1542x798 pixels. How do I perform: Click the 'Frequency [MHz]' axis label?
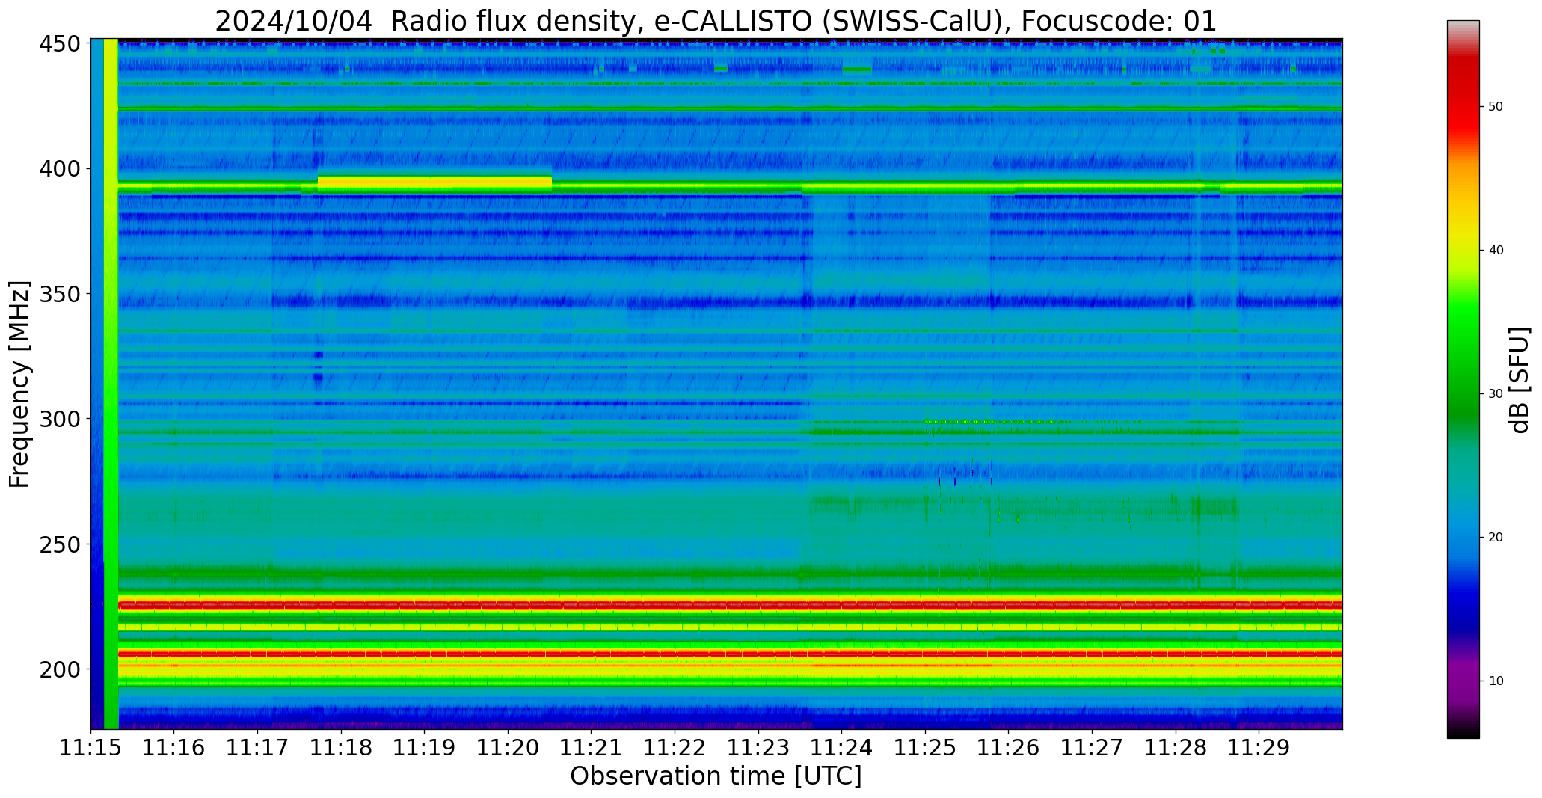point(20,384)
